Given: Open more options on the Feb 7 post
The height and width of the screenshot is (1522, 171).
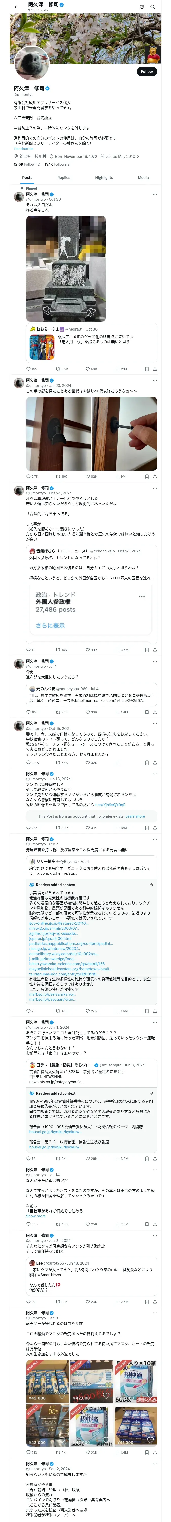Looking at the screenshot, I should click(155, 839).
